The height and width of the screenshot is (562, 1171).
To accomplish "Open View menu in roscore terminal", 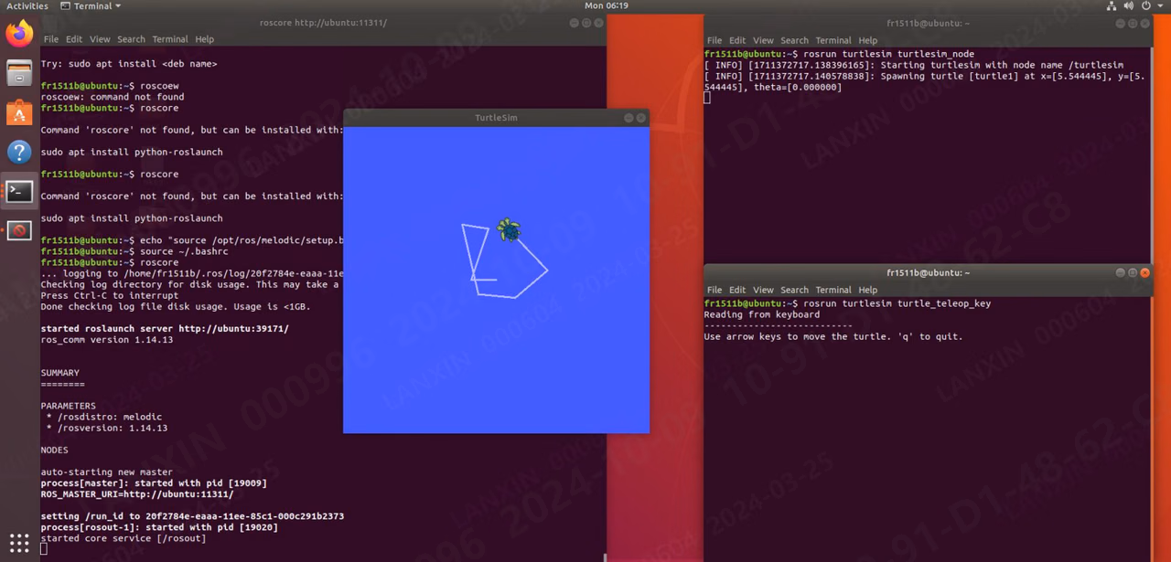I will pyautogui.click(x=100, y=39).
